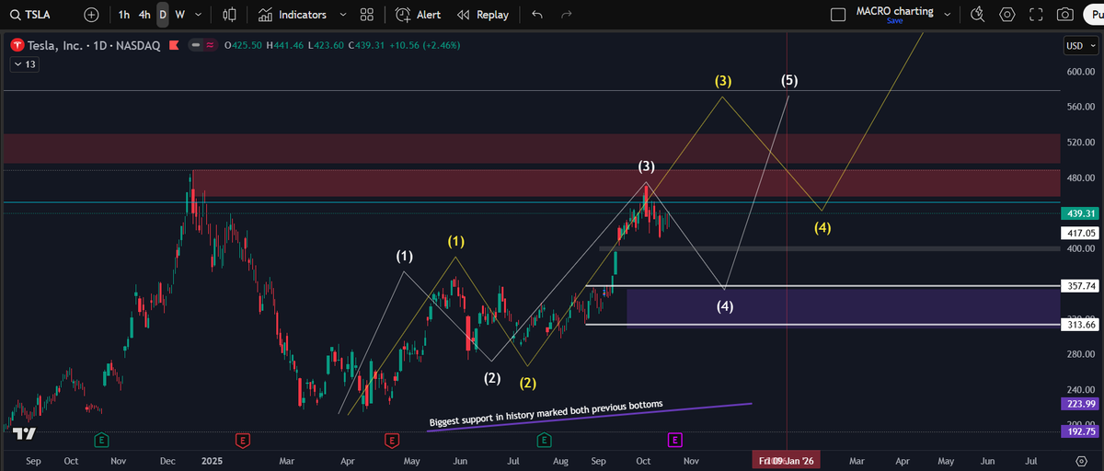Click the 417.05 price label
Viewport: 1104px width, 471px height.
pos(1080,235)
